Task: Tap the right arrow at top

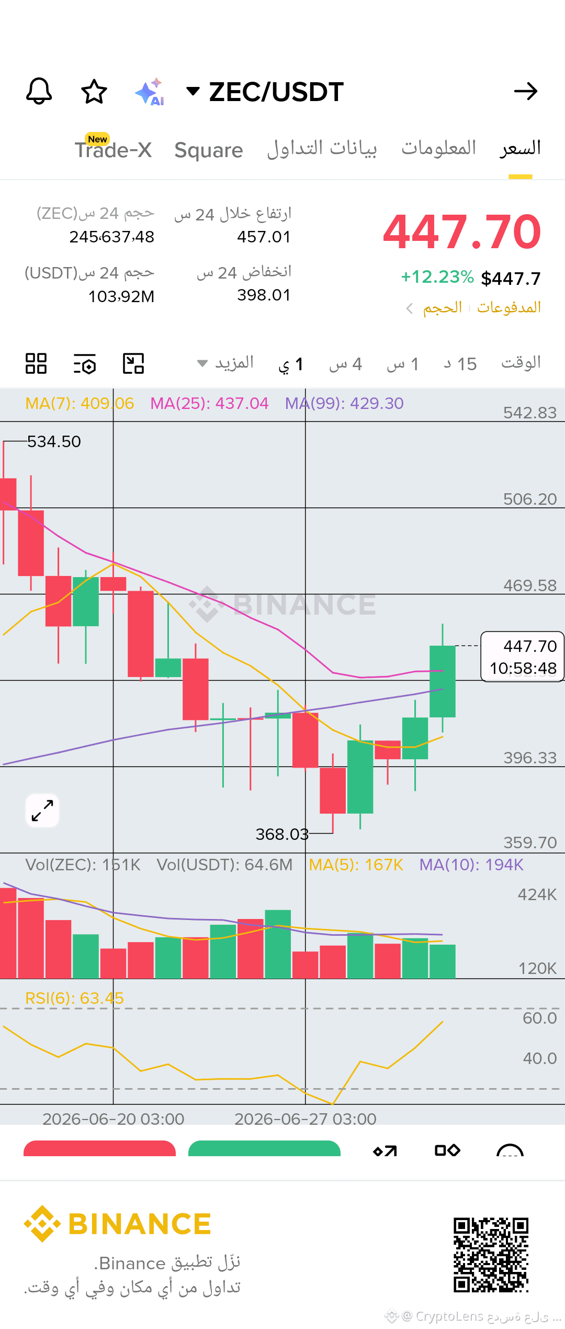Action: pos(526,92)
